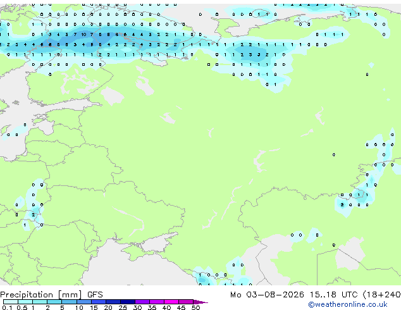The image size is (401, 310).
Task: Click the '40' legend scale label
Action: [166, 307]
